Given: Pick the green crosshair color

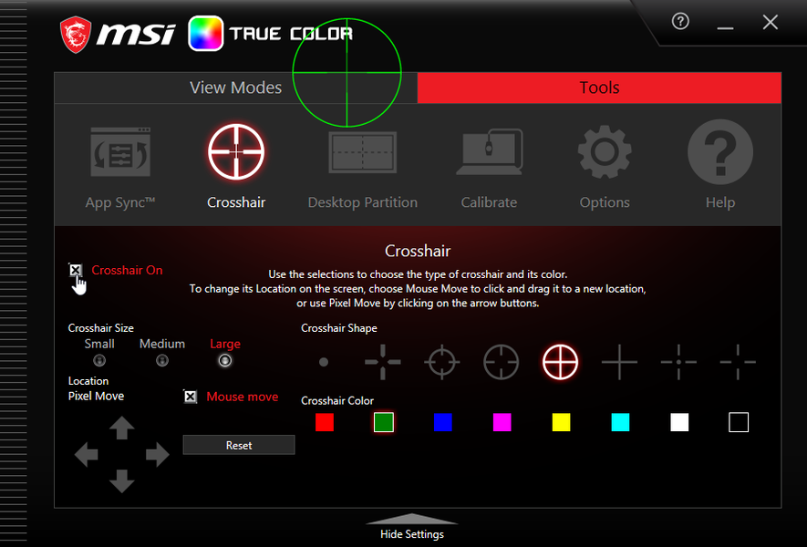Looking at the screenshot, I should pyautogui.click(x=383, y=422).
